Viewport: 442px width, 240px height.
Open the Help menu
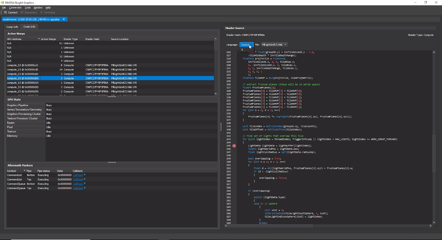point(48,8)
